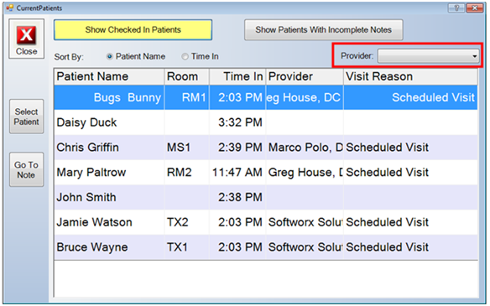Click the help question mark button
The image size is (490, 306).
coord(456,8)
